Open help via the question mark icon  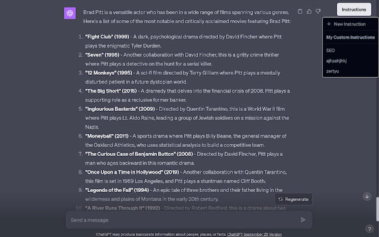369,229
